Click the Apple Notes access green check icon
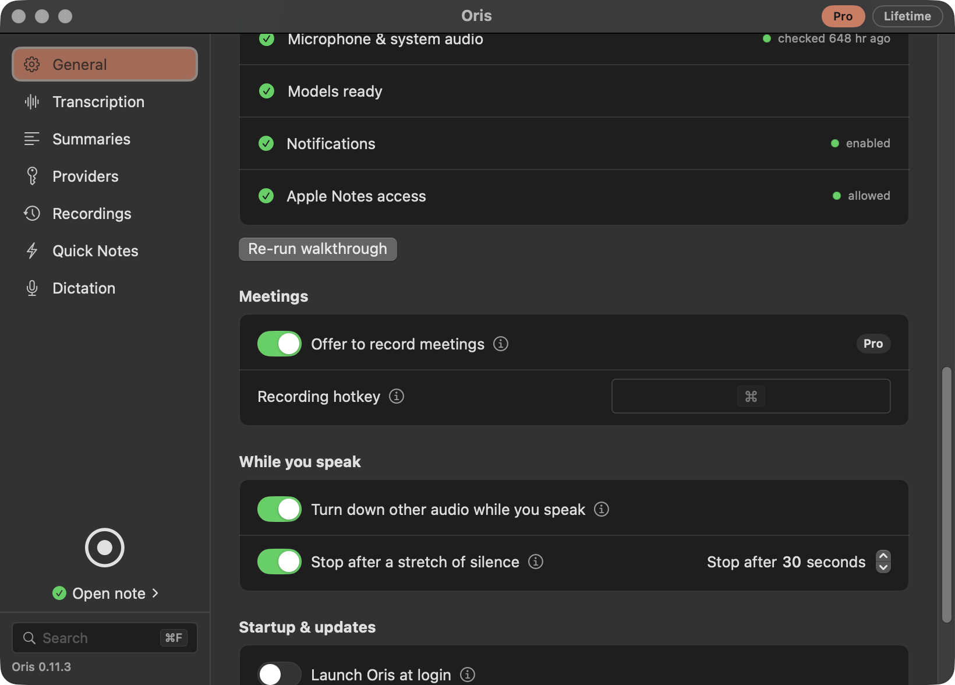 (266, 196)
